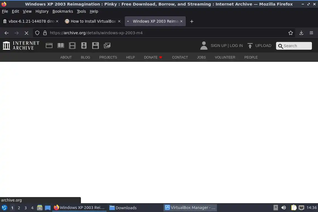This screenshot has height=212, width=318.
Task: Open the History menu
Action: pyautogui.click(x=42, y=11)
